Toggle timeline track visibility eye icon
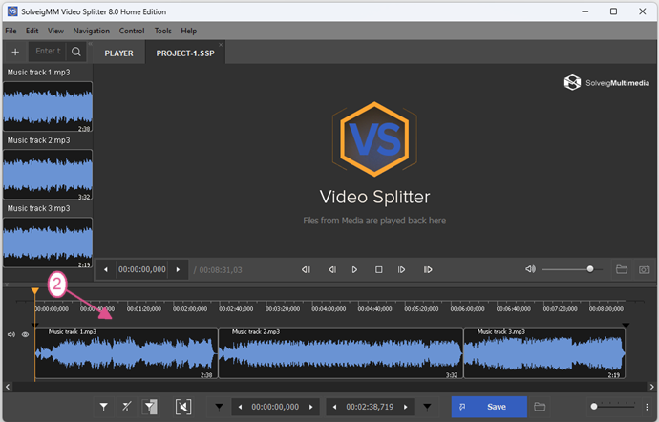The height and width of the screenshot is (422, 659). 25,334
